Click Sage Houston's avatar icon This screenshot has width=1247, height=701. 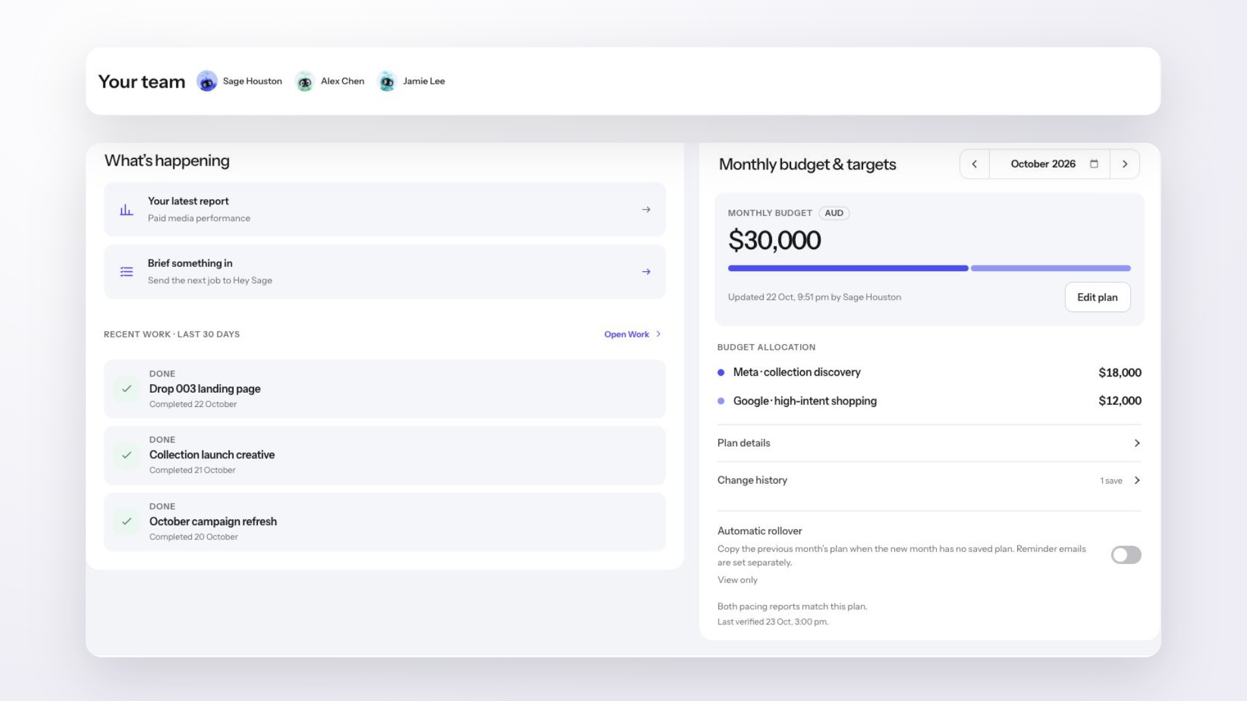(x=207, y=81)
